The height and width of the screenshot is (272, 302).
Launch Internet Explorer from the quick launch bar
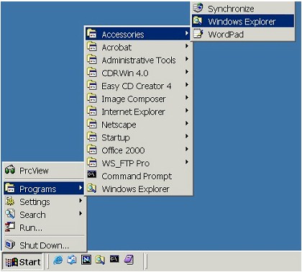pos(58,260)
